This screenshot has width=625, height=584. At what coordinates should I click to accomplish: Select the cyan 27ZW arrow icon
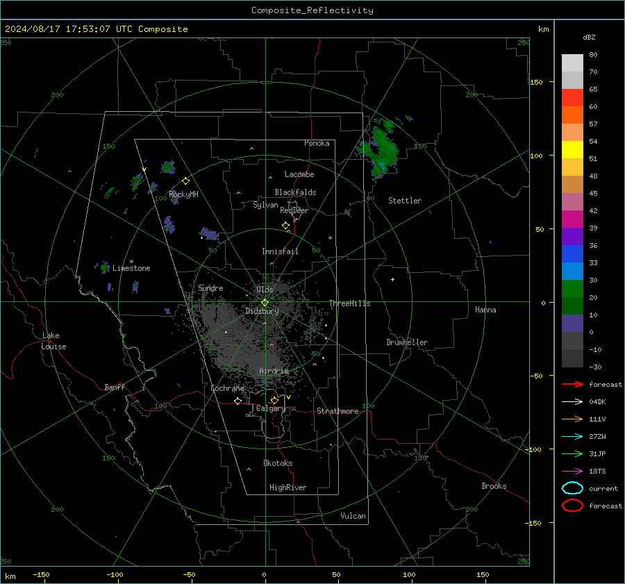coord(572,437)
